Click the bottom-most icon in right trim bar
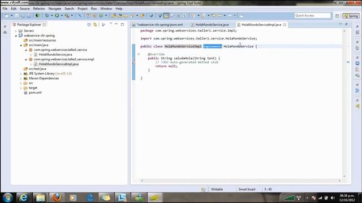Screen dimensions: 362x203 pyautogui.click(x=357, y=106)
